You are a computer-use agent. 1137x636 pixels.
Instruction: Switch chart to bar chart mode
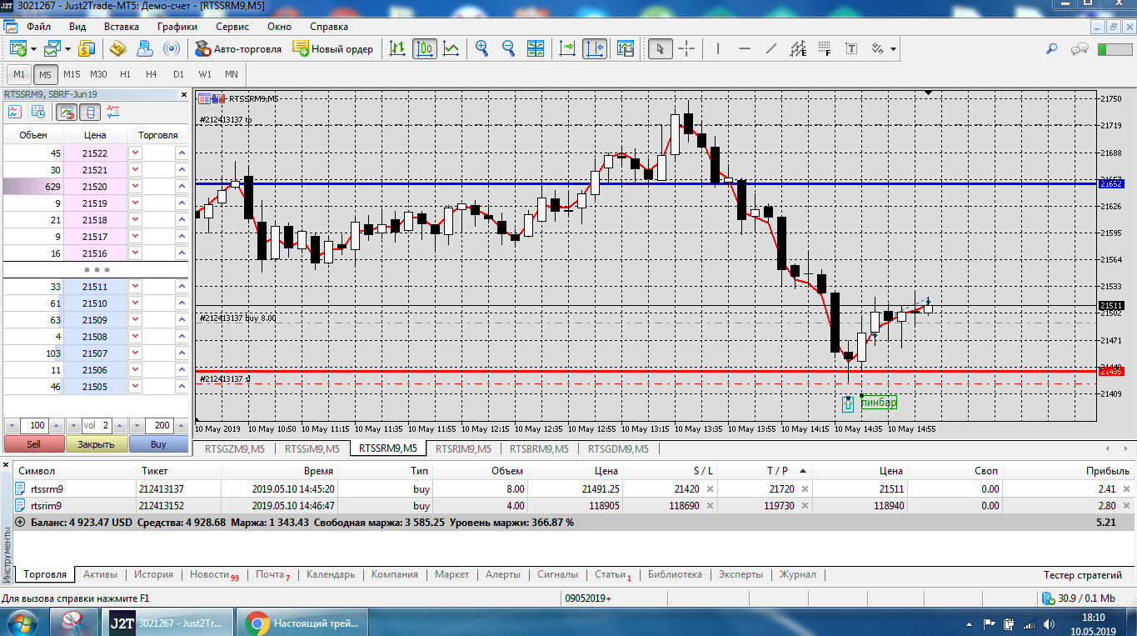398,49
